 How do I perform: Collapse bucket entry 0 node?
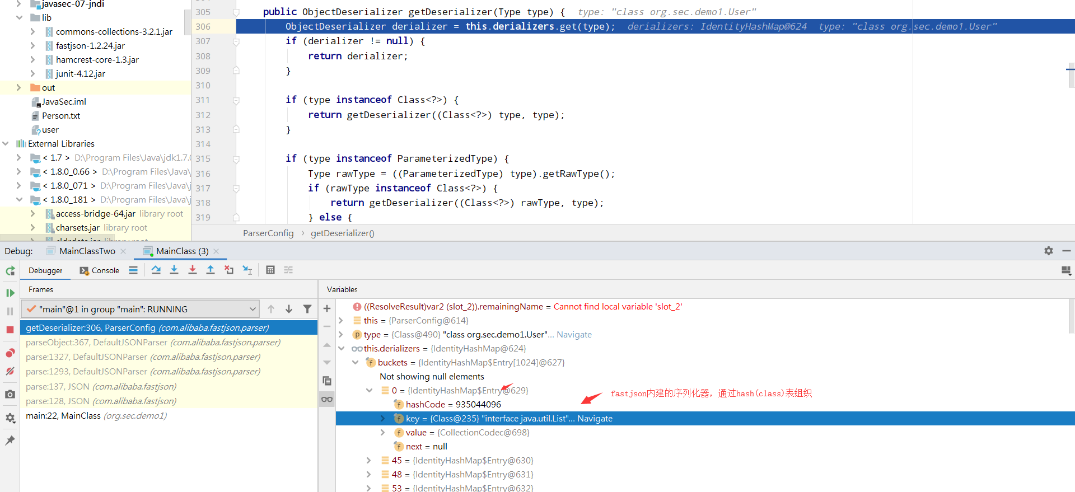tap(369, 391)
